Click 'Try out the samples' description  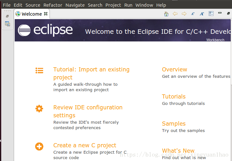pos(183,131)
